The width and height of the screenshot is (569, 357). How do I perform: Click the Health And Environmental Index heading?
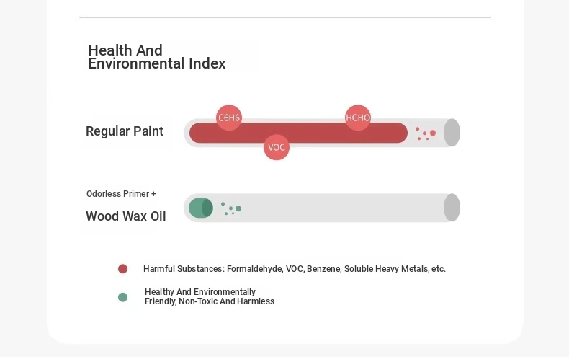pos(157,57)
